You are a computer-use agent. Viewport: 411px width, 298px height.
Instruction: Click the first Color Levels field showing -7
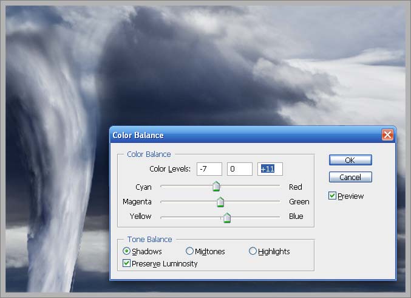(x=209, y=168)
